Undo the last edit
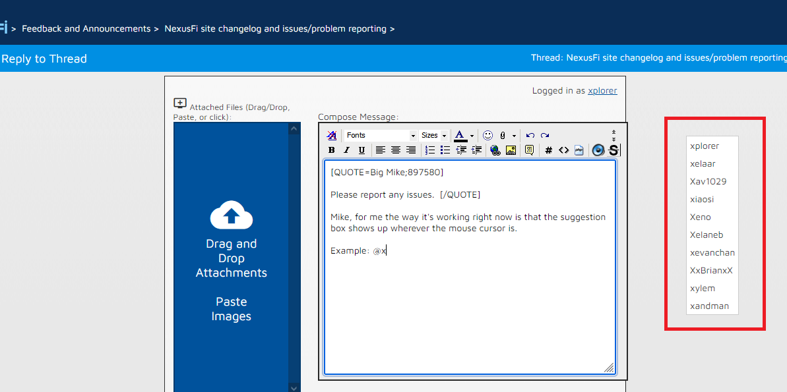The width and height of the screenshot is (787, 392). 530,135
